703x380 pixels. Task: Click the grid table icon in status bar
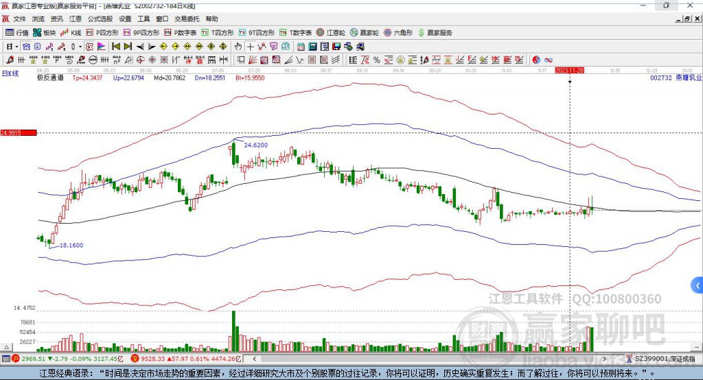pos(5,359)
